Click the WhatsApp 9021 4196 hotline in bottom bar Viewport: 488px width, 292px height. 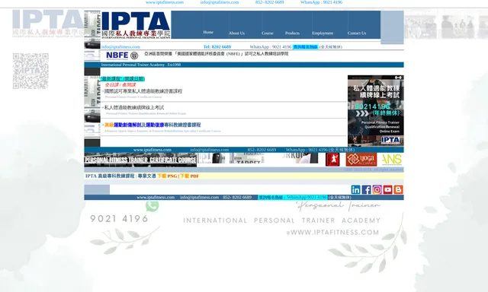(x=293, y=198)
